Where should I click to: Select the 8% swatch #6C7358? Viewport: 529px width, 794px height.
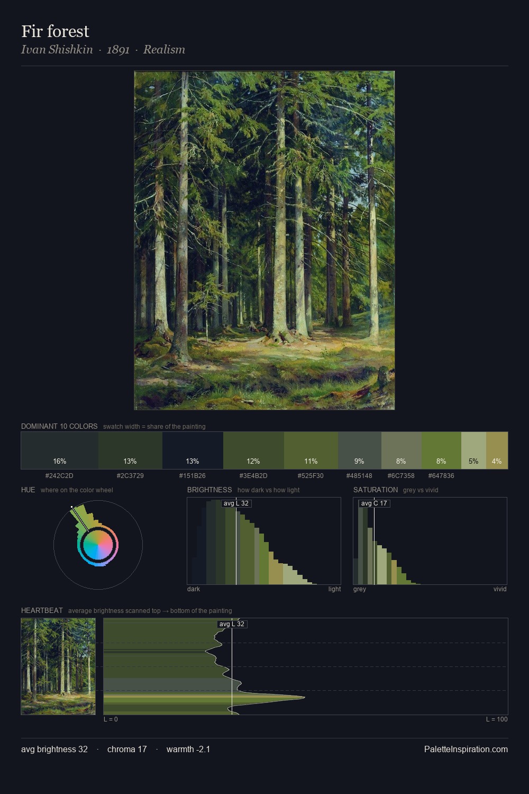point(402,450)
